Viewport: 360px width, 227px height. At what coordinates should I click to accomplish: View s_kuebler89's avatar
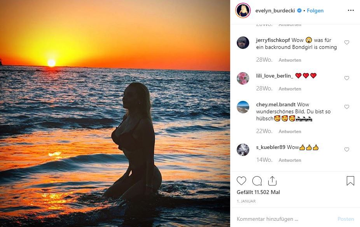coord(243,150)
